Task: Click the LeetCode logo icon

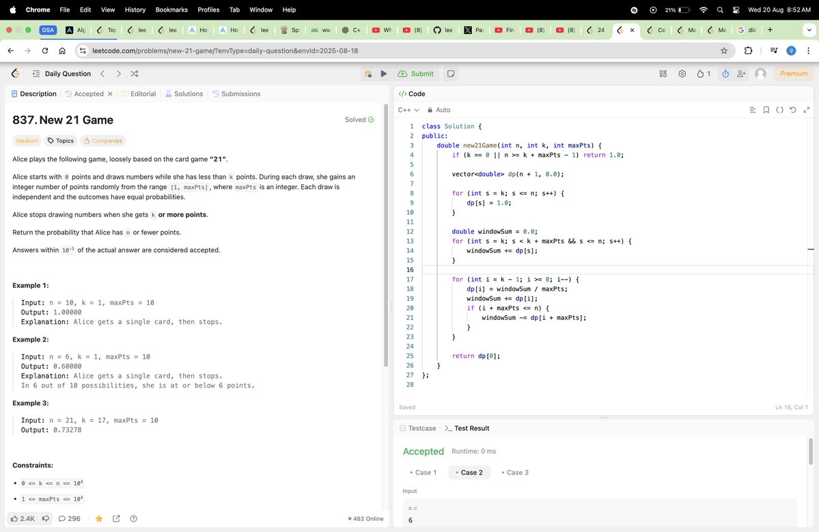Action: pyautogui.click(x=15, y=74)
